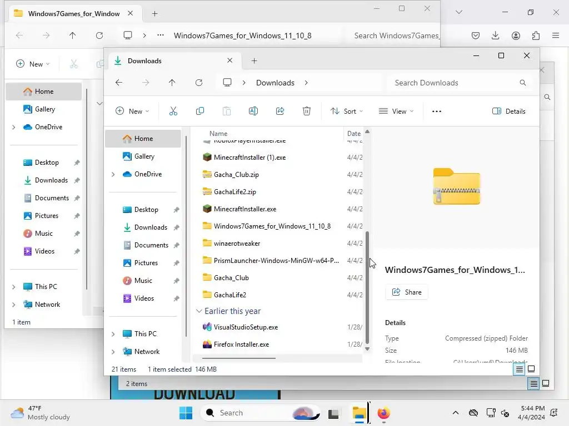Open Videos in Downloads navigation pane
Image resolution: width=569 pixels, height=426 pixels.
(x=143, y=298)
